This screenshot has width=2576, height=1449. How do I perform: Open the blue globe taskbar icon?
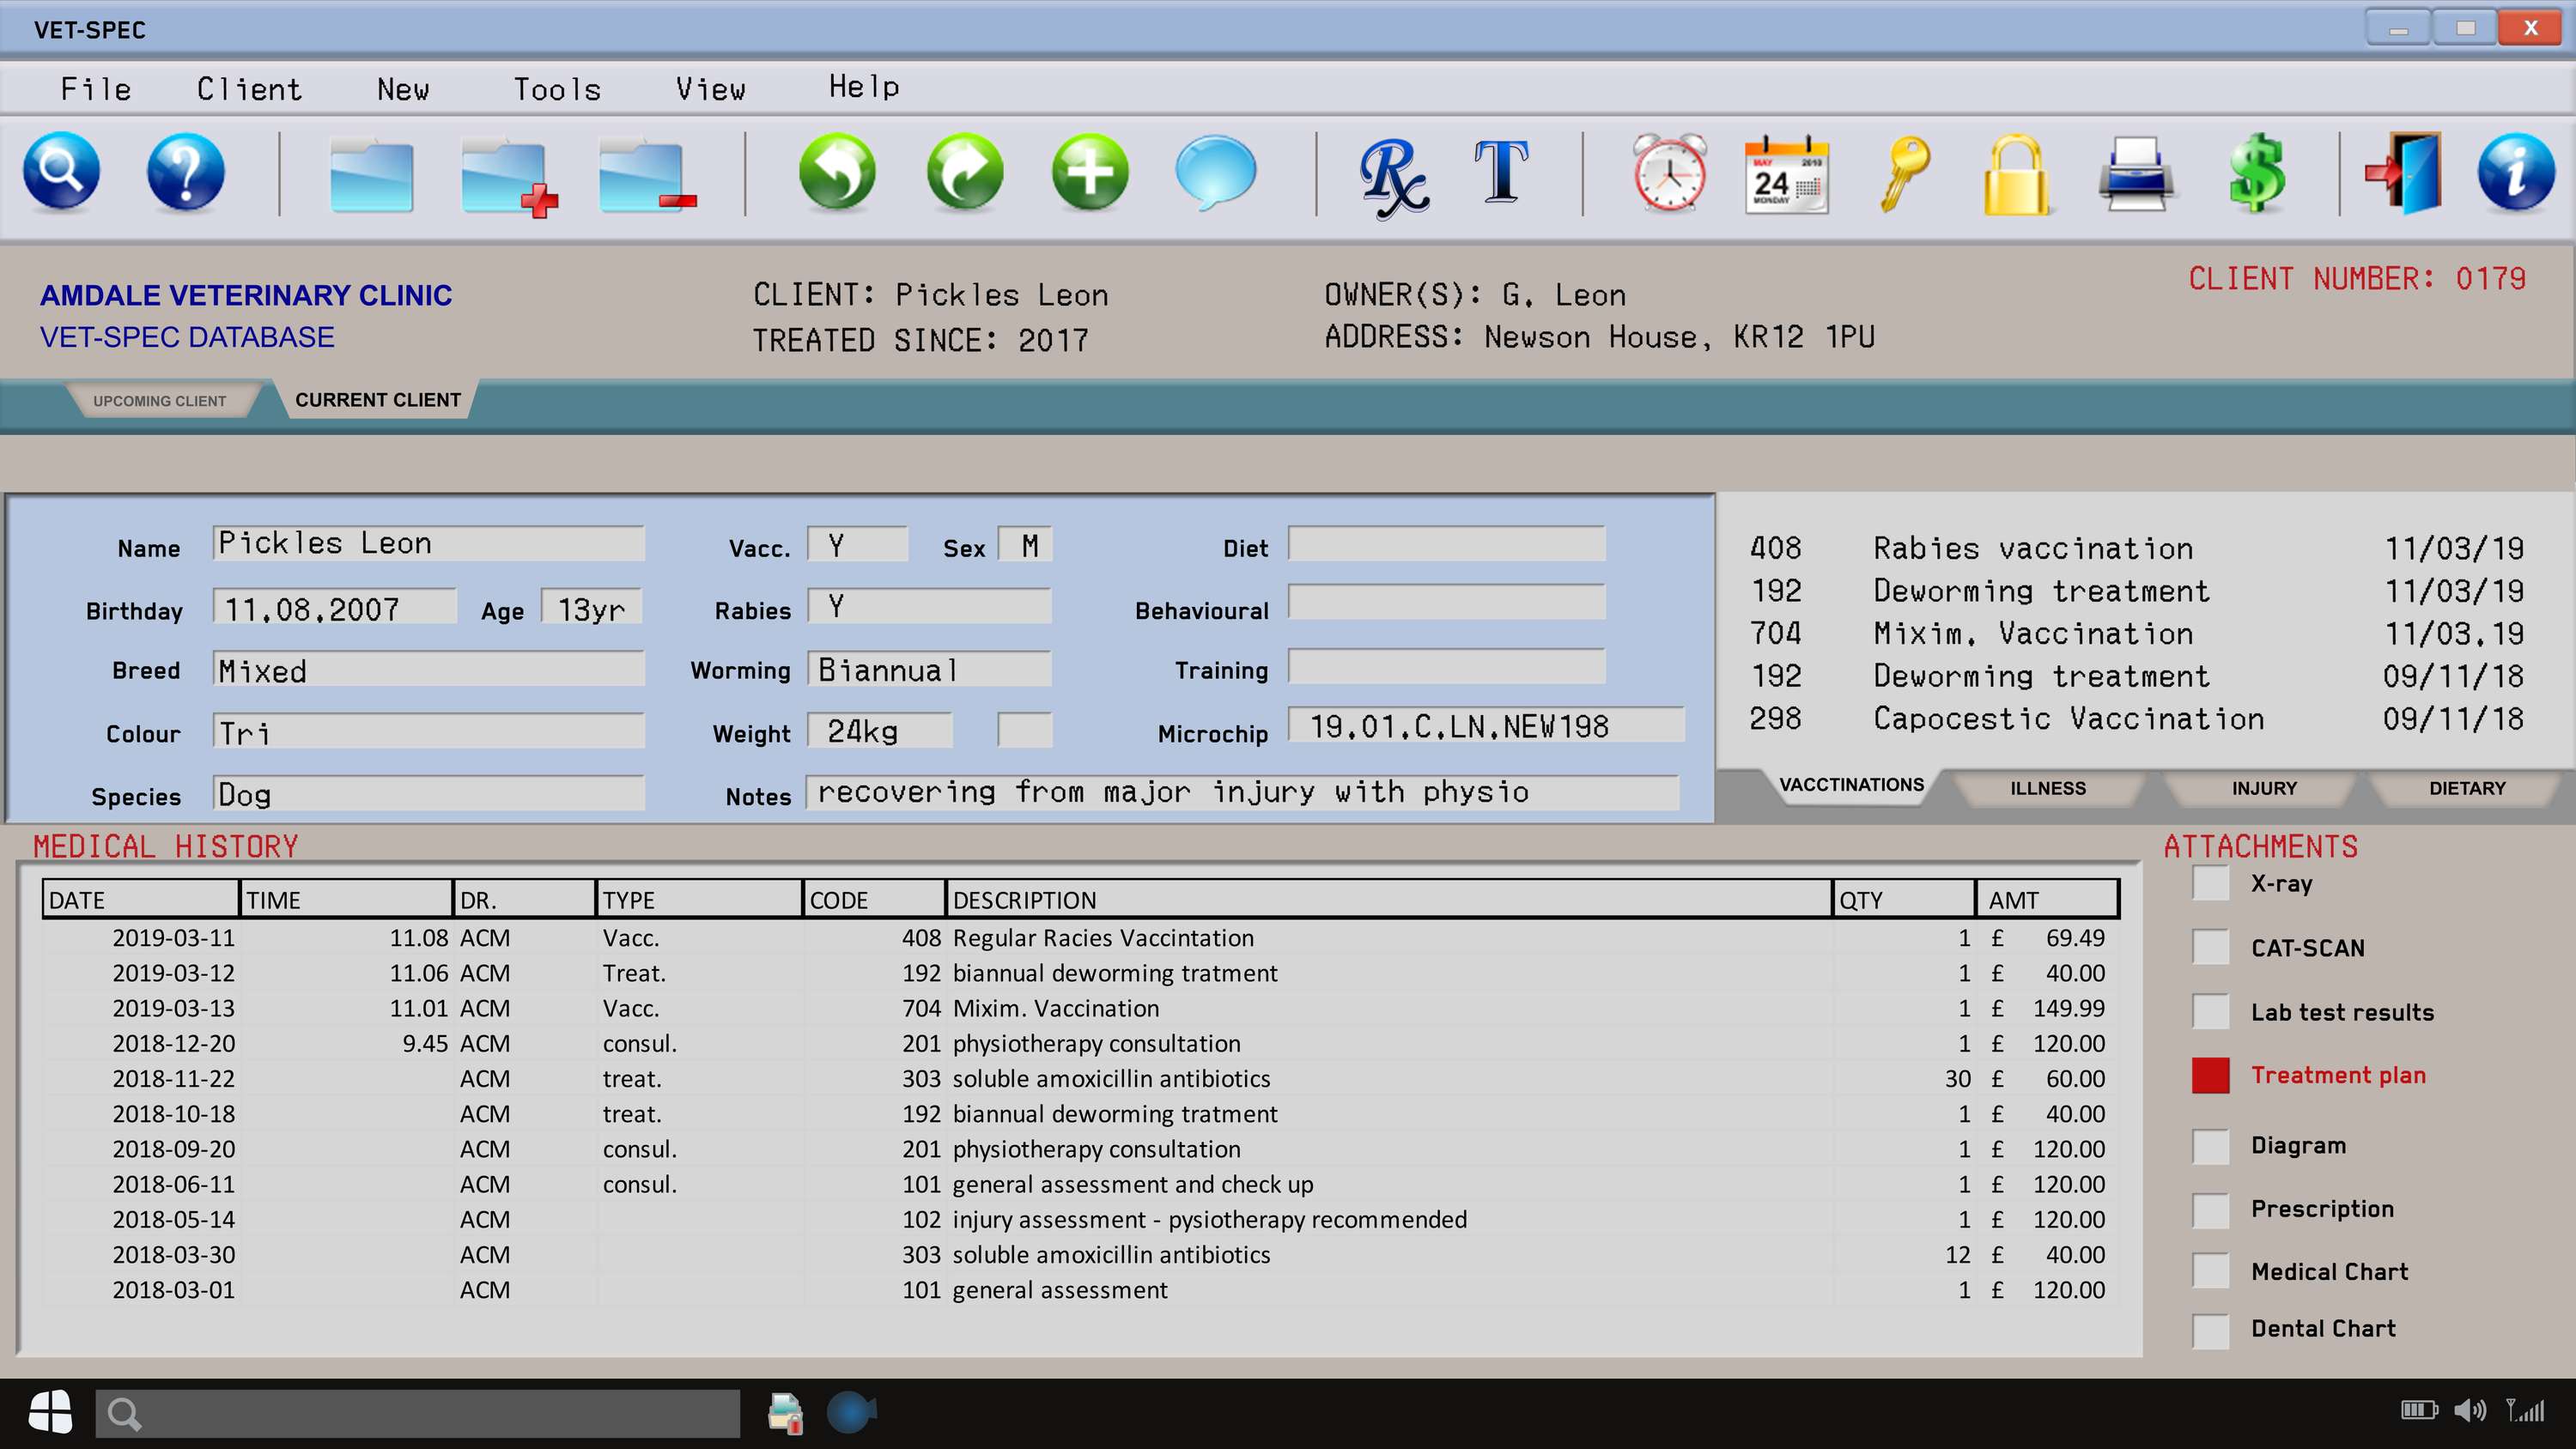coord(850,1413)
